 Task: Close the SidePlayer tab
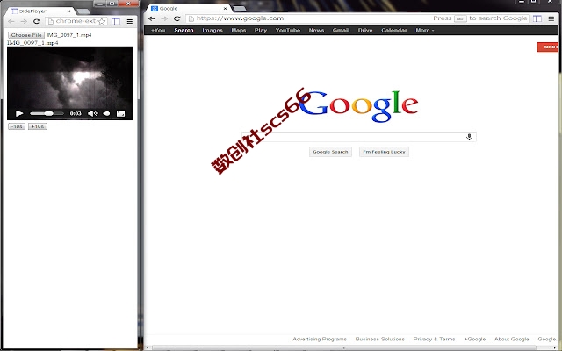(x=68, y=11)
